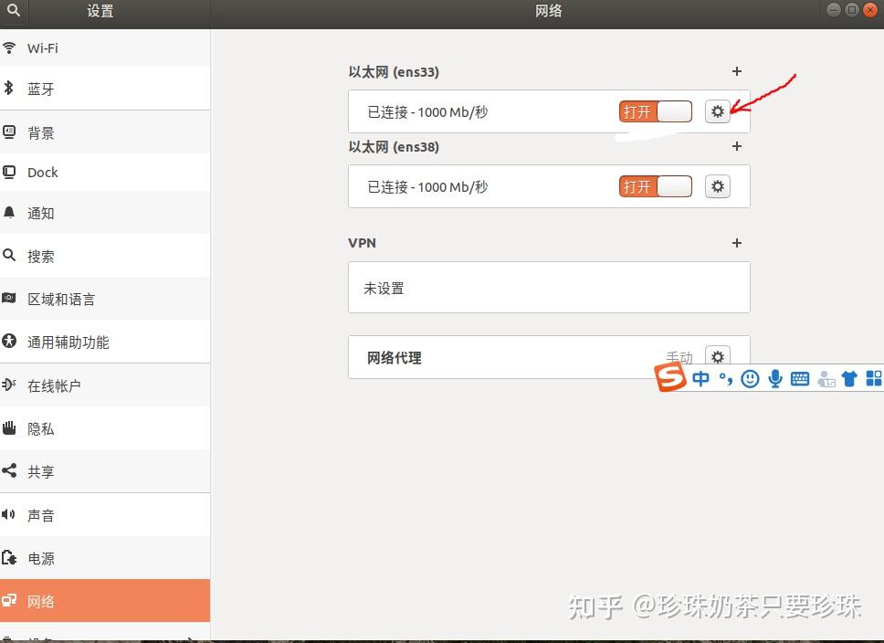Click Sogou user account icon
884x643 pixels.
tap(826, 379)
